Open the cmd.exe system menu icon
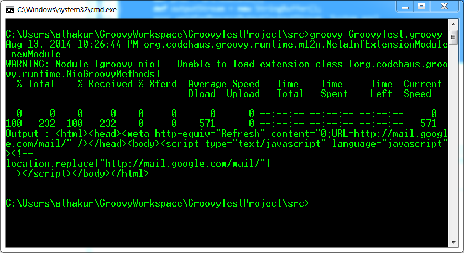Image resolution: width=464 pixels, height=253 pixels. (10, 10)
